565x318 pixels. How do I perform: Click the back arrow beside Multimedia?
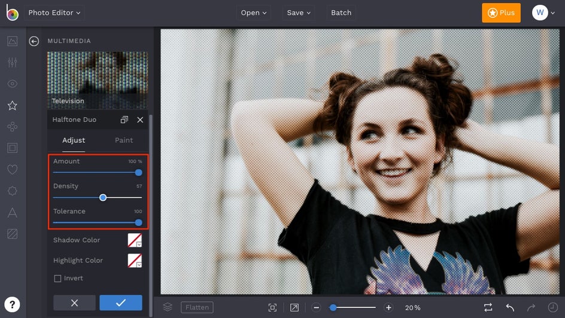(34, 41)
